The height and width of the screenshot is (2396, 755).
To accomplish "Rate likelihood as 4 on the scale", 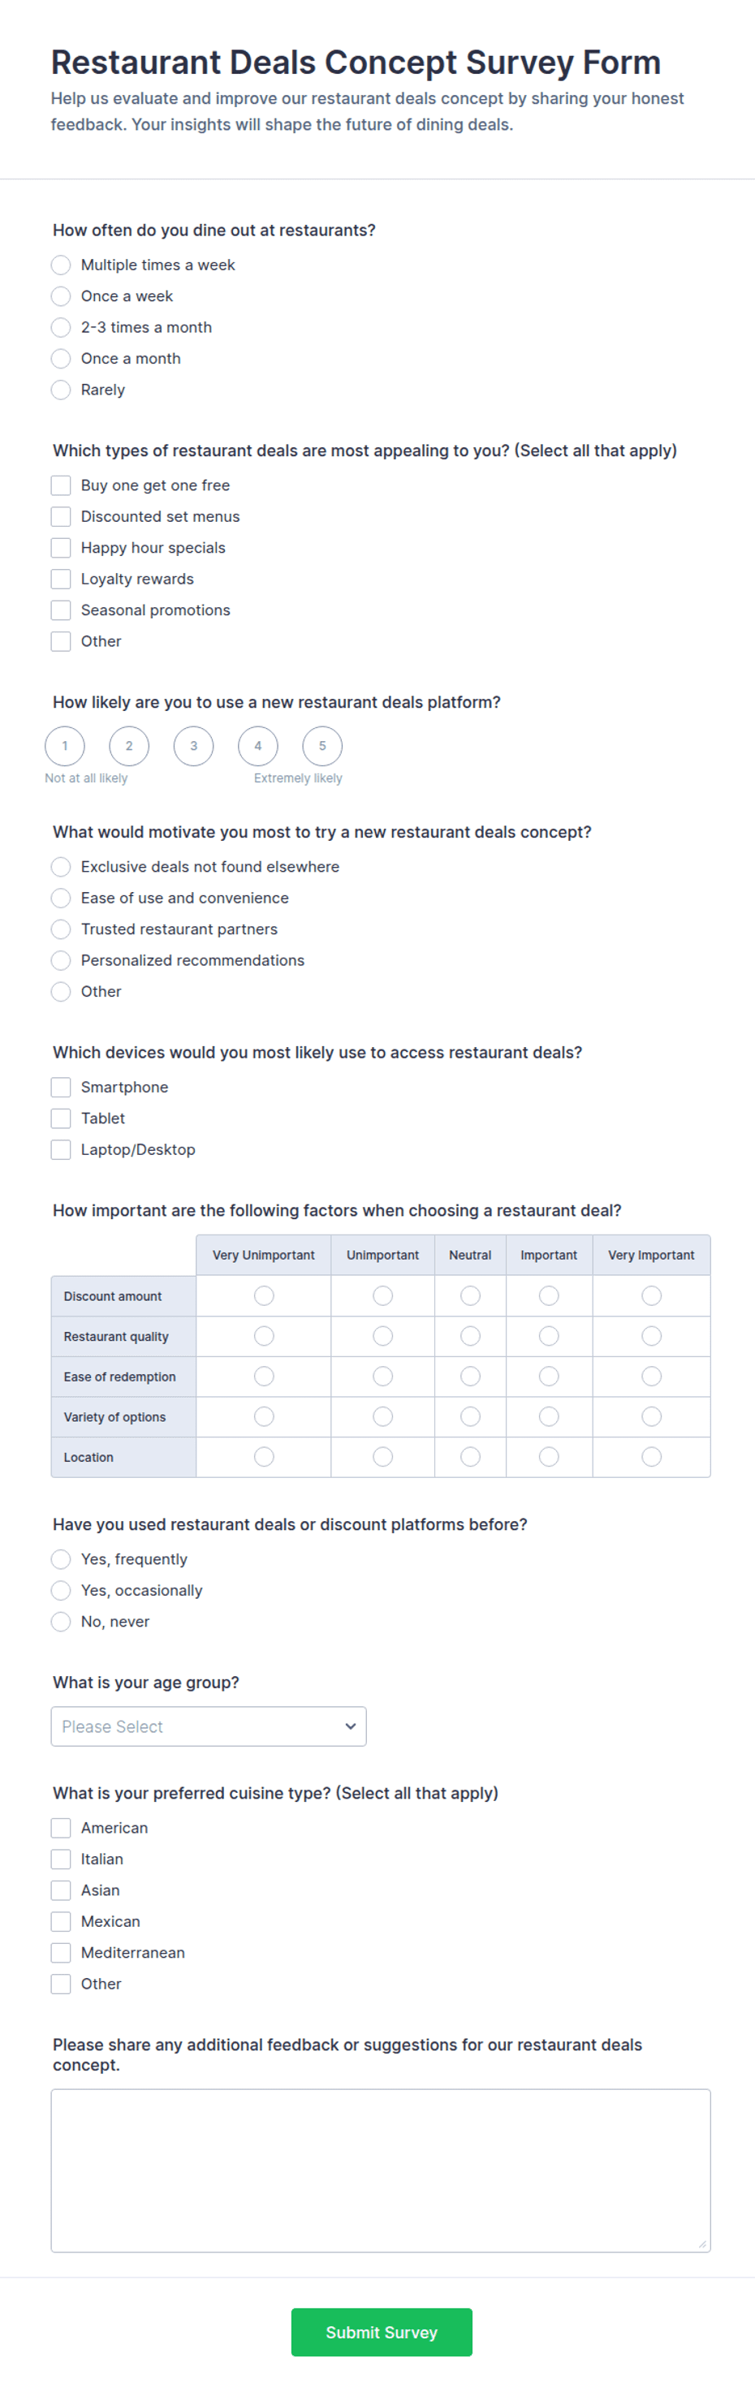I will click(257, 746).
